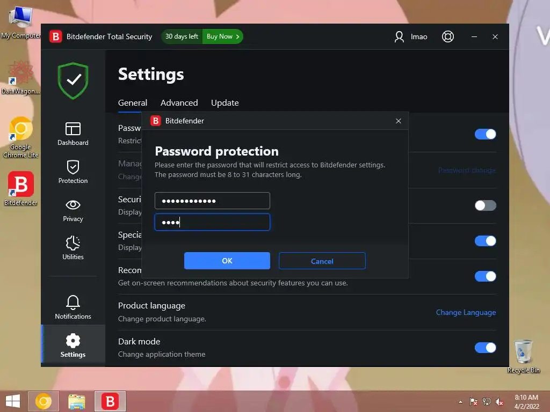Click the Password protection dialog title
The height and width of the screenshot is (412, 550).
(x=216, y=151)
